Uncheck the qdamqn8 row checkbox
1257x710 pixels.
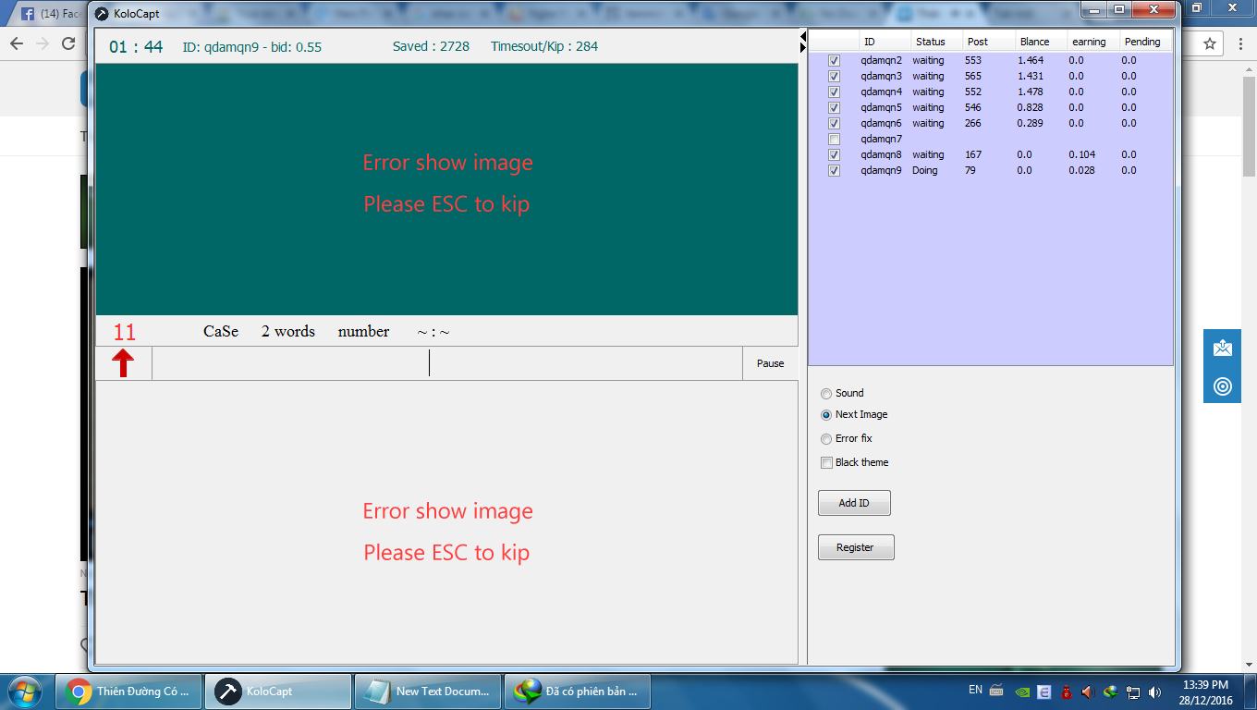[x=835, y=154]
